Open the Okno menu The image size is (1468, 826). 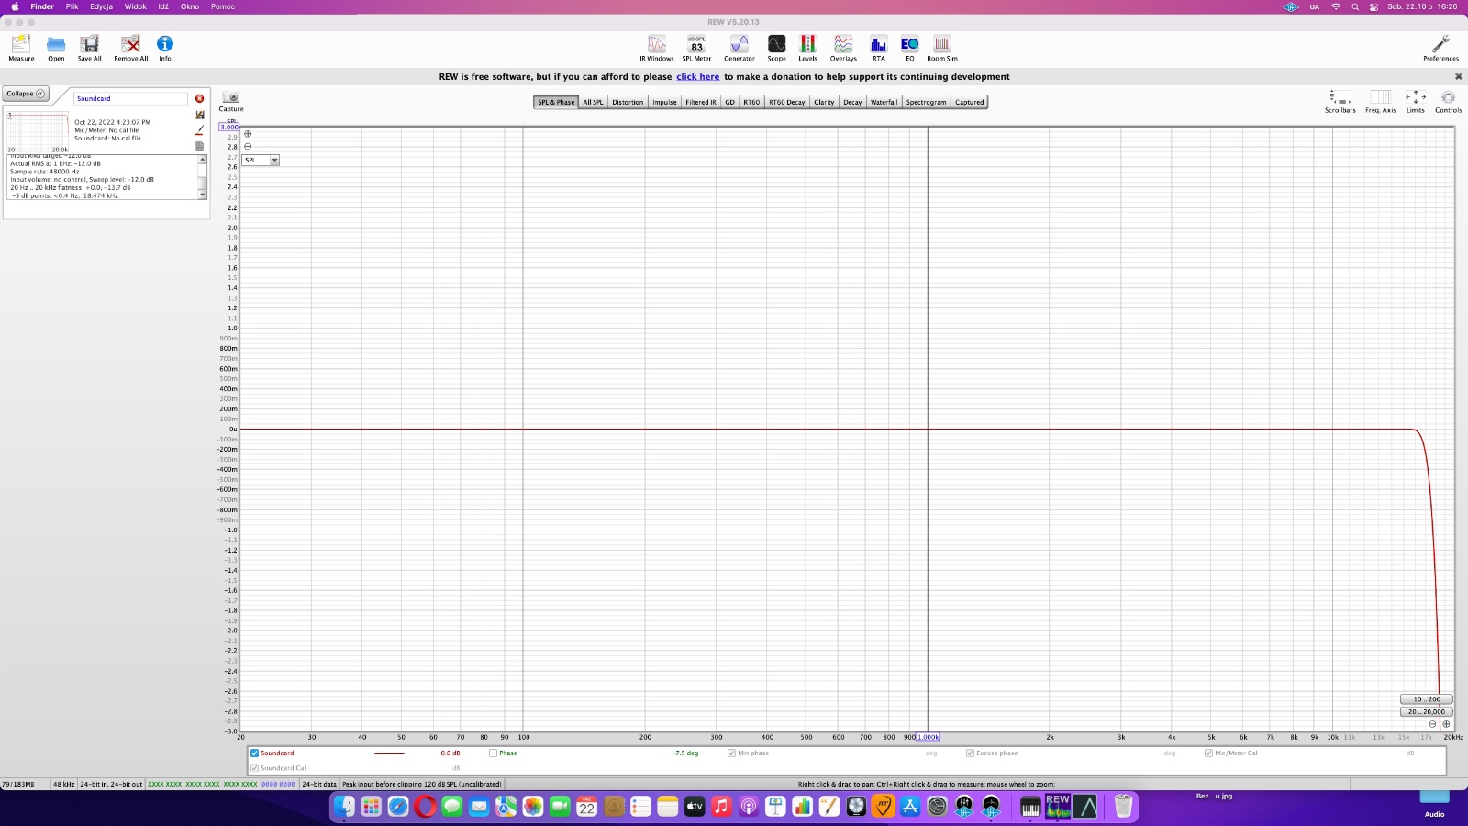tap(190, 6)
